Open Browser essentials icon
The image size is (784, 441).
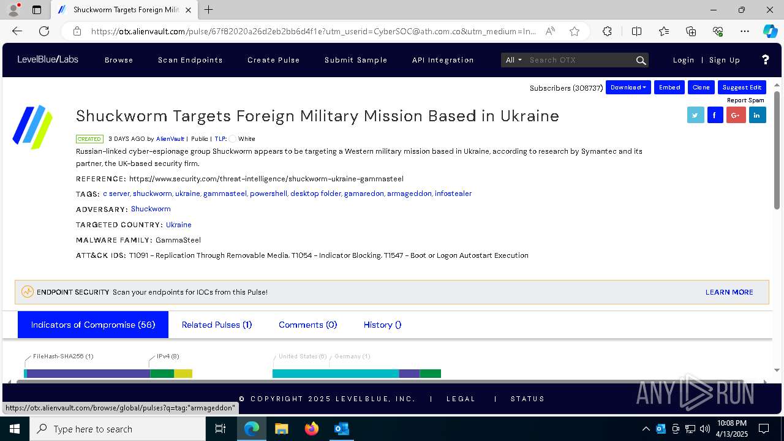718,31
